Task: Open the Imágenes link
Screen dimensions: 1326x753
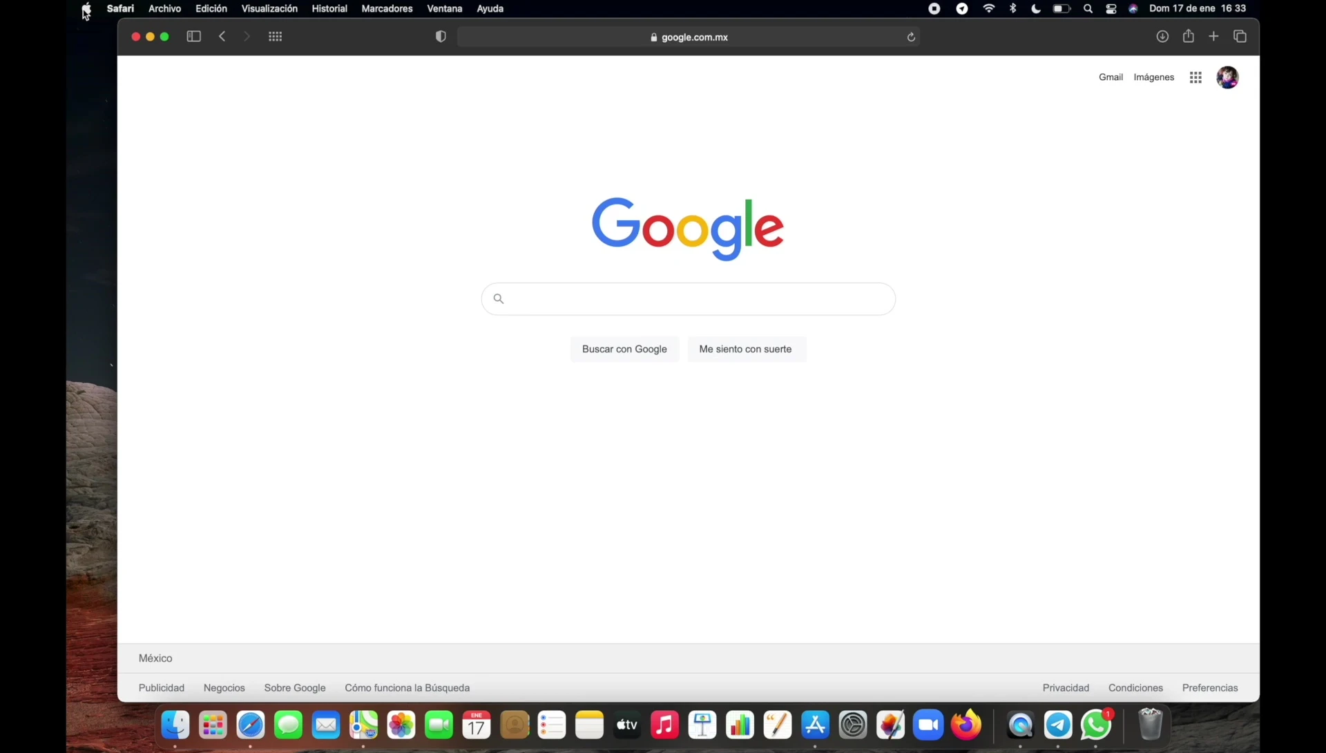Action: click(x=1154, y=77)
